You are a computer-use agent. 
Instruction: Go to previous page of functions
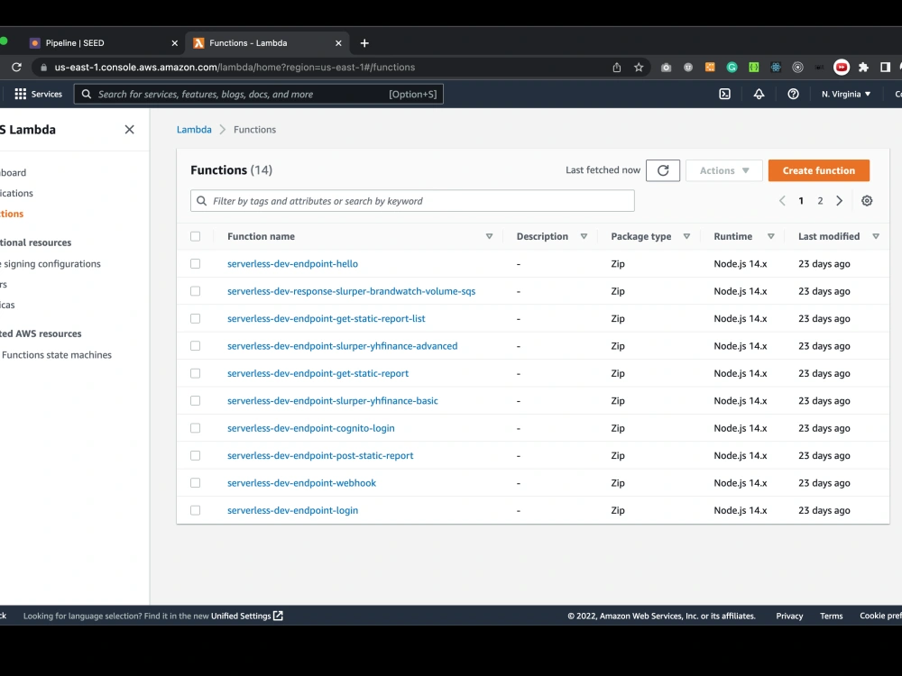[782, 201]
